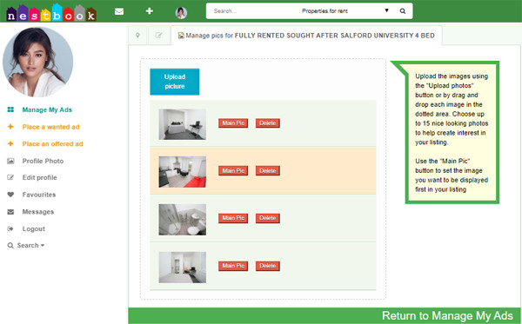The image size is (522, 324).
Task: Open the map pin location tab
Action: (137, 36)
